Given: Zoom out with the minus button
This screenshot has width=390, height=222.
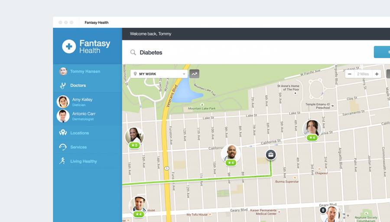Looking at the screenshot, I should 349,74.
